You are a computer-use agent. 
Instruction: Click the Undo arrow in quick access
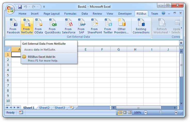pos(25,7)
